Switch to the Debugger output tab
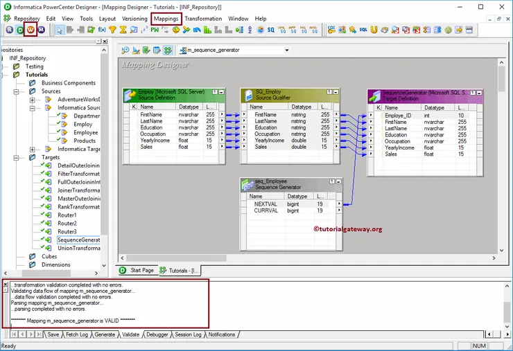 pos(157,334)
